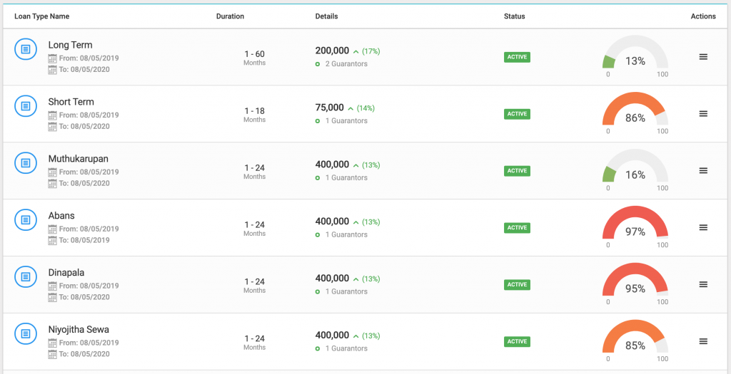Viewport: 731px width, 374px height.
Task: Open the actions menu for Abans
Action: click(x=703, y=227)
